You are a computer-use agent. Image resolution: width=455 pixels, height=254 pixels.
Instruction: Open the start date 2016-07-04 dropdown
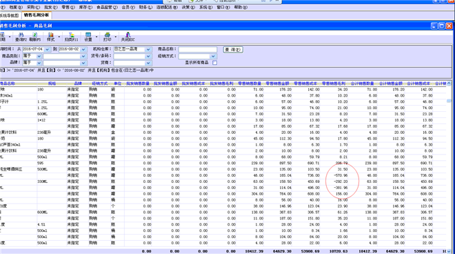[47, 50]
